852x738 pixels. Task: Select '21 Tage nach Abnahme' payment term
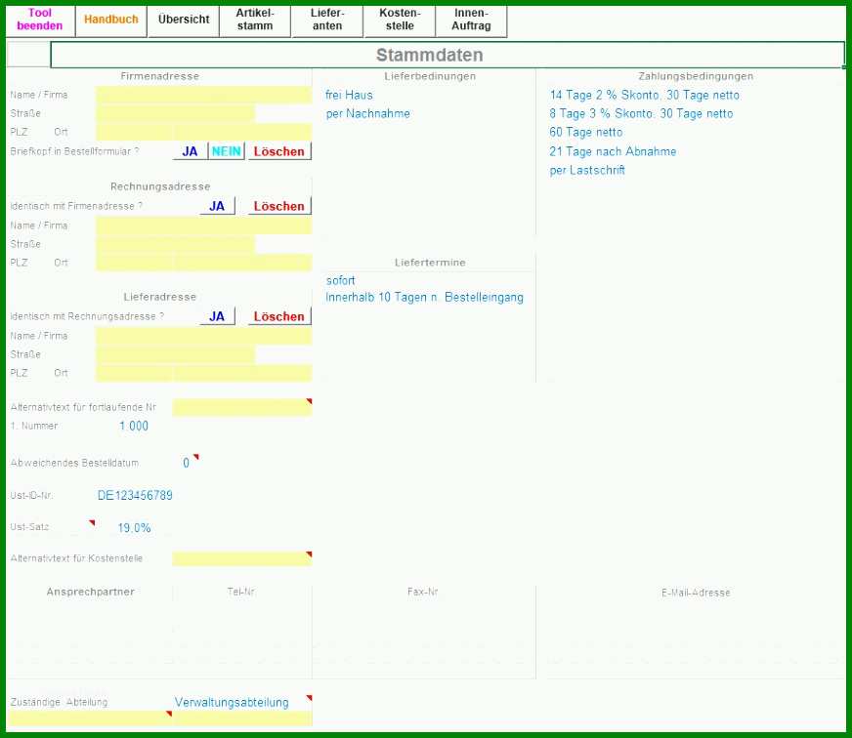pos(613,151)
